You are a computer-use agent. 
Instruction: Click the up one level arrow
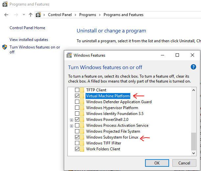[x=31, y=15]
